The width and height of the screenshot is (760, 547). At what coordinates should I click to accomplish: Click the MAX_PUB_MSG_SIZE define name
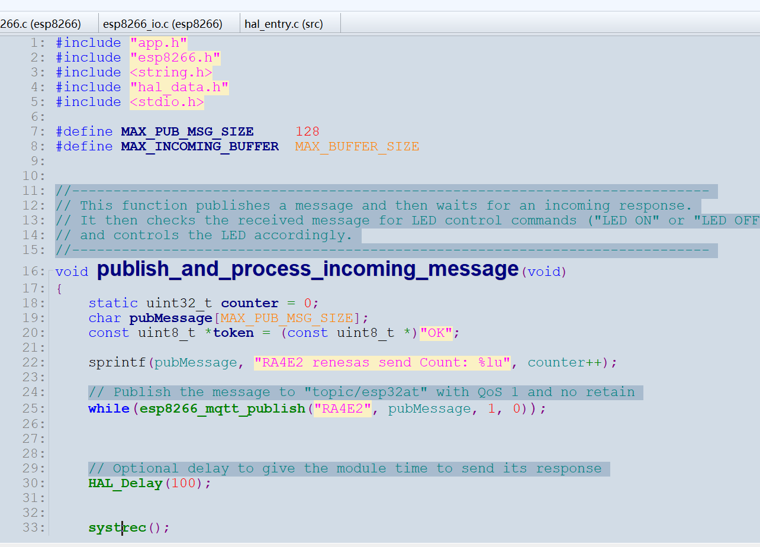tap(187, 131)
